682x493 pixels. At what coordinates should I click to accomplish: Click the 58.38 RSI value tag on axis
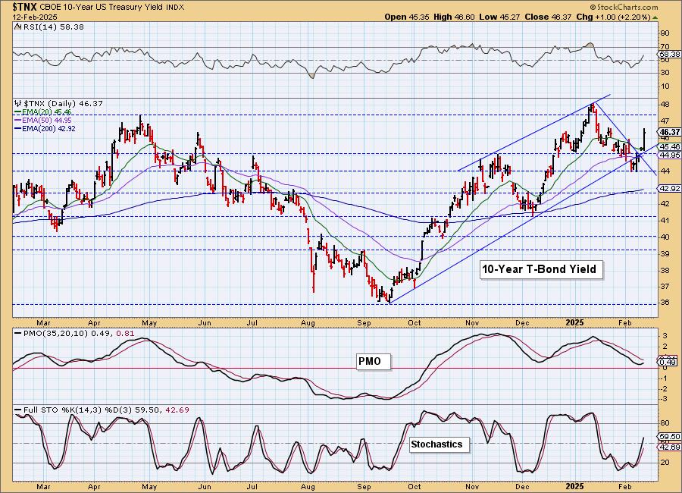[670, 55]
